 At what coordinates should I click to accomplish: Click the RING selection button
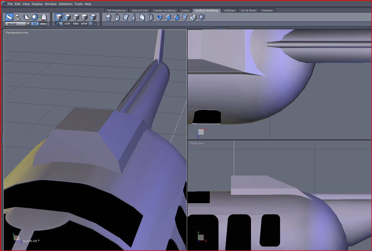tap(76, 24)
